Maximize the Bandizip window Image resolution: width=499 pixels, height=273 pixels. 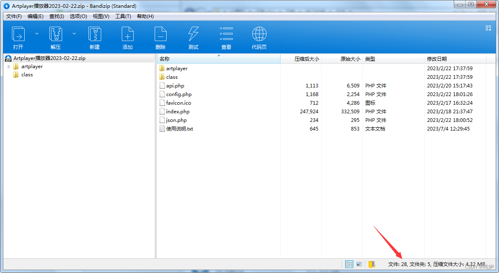471,5
